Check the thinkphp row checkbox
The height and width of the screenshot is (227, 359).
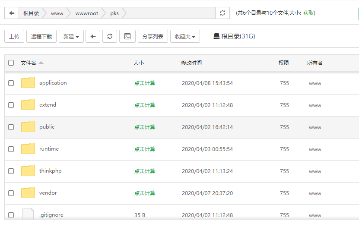(11, 171)
